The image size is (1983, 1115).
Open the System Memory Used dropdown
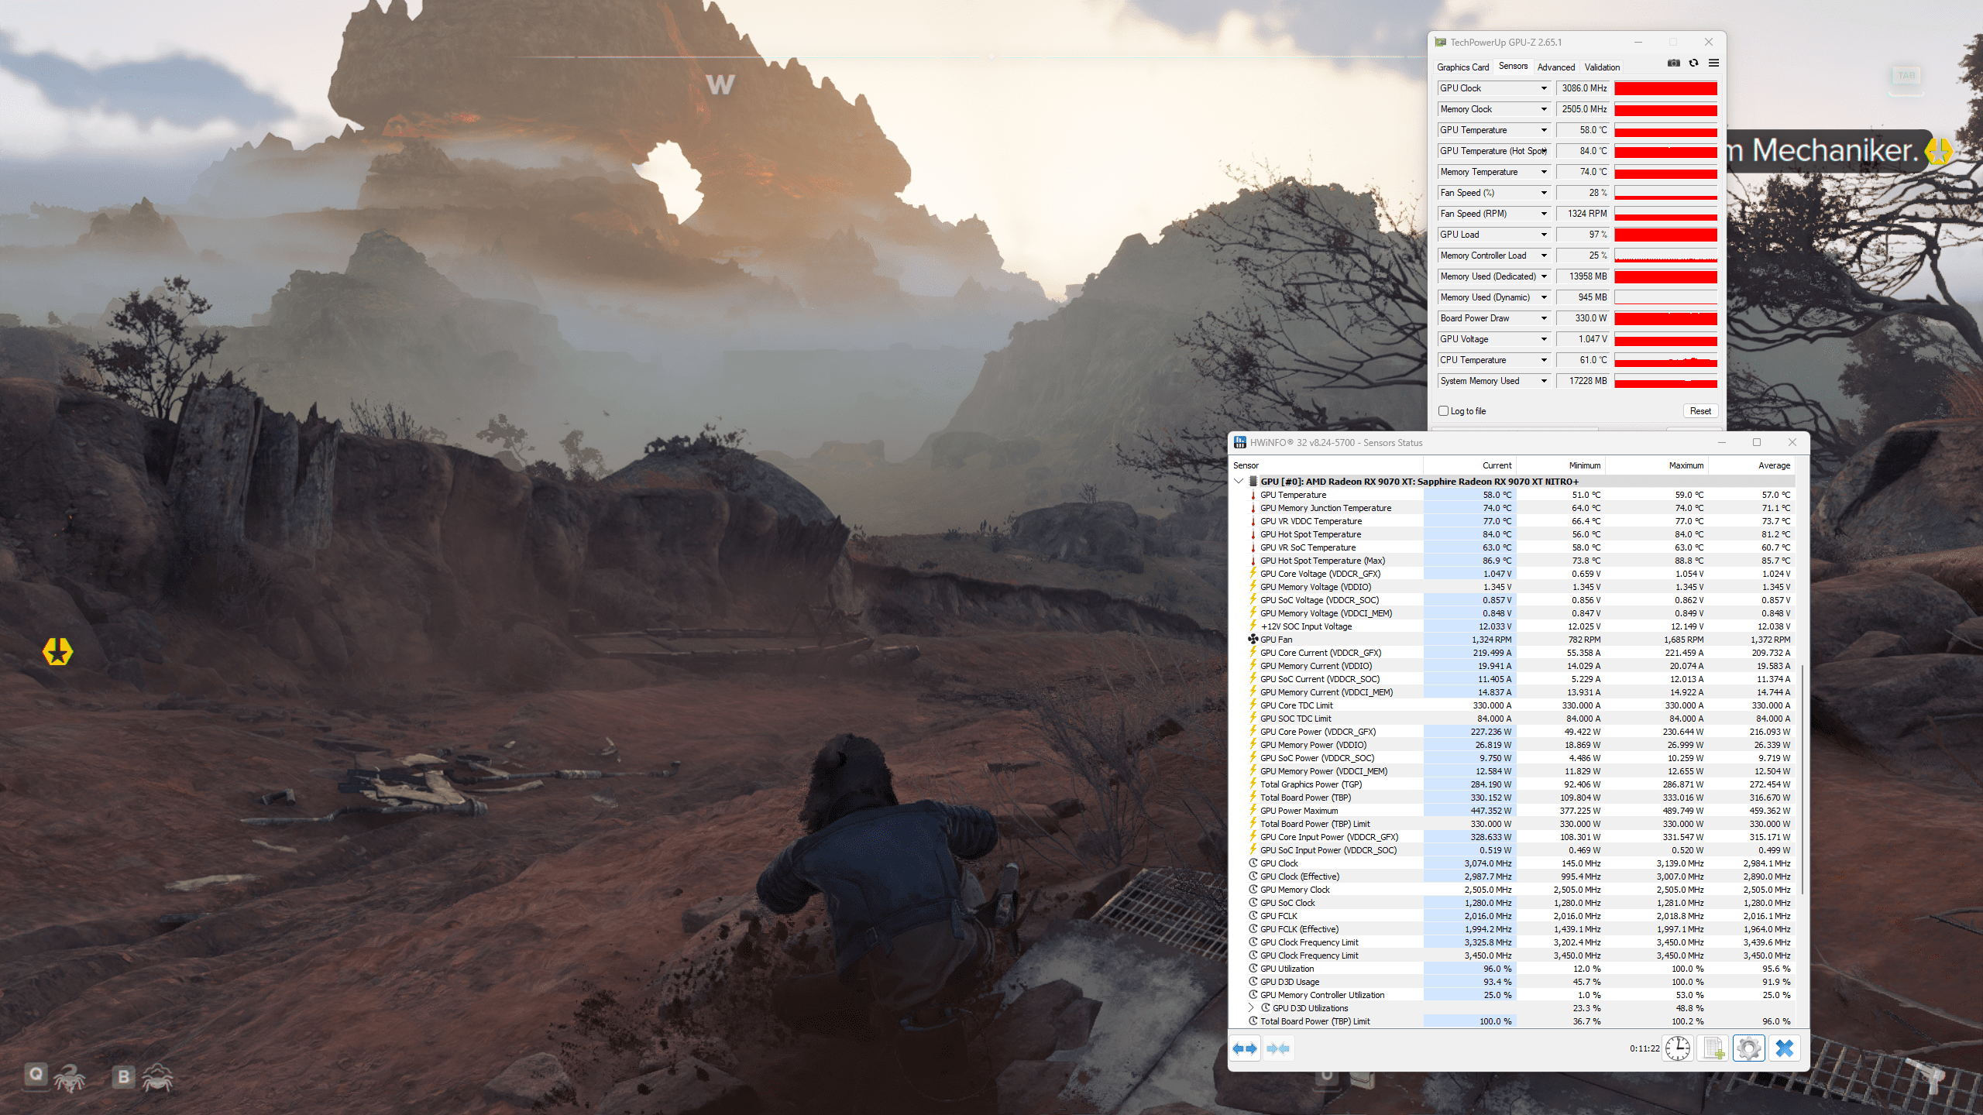click(x=1543, y=381)
